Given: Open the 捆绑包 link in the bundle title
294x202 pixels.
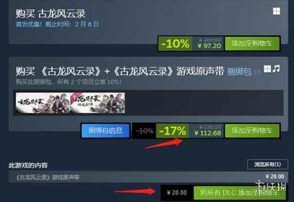Looking at the screenshot, I should tap(239, 72).
